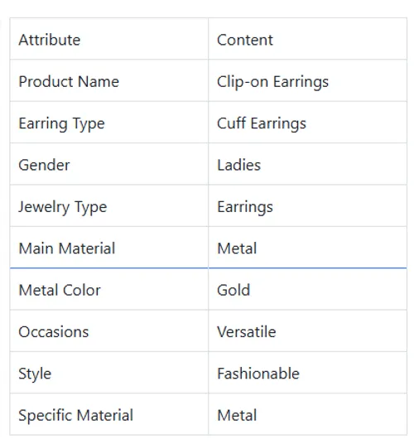
Task: Click the Attribute header cell
Action: (x=109, y=39)
